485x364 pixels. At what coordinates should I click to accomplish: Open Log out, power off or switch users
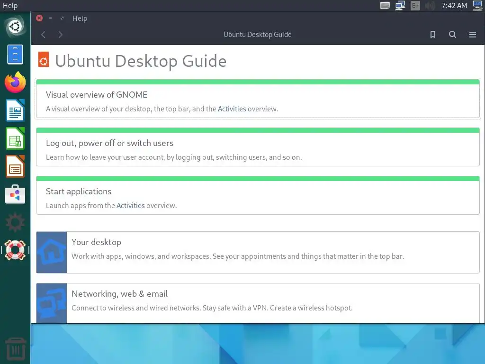point(258,147)
